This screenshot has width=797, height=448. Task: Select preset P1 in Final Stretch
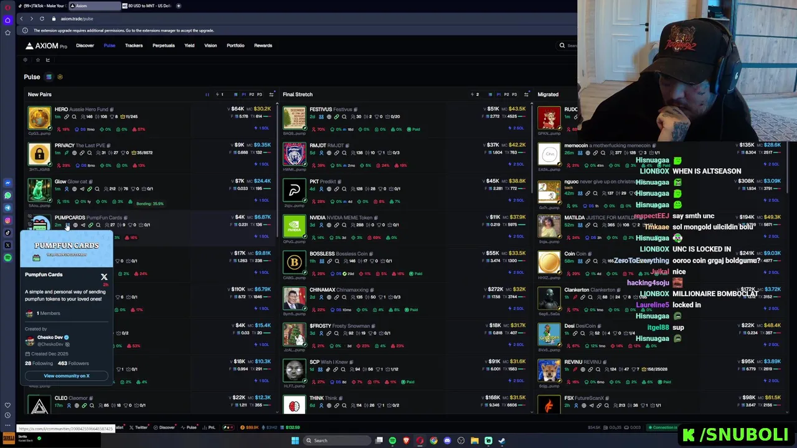(x=498, y=95)
